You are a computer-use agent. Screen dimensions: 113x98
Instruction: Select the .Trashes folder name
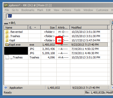click(x=15, y=36)
